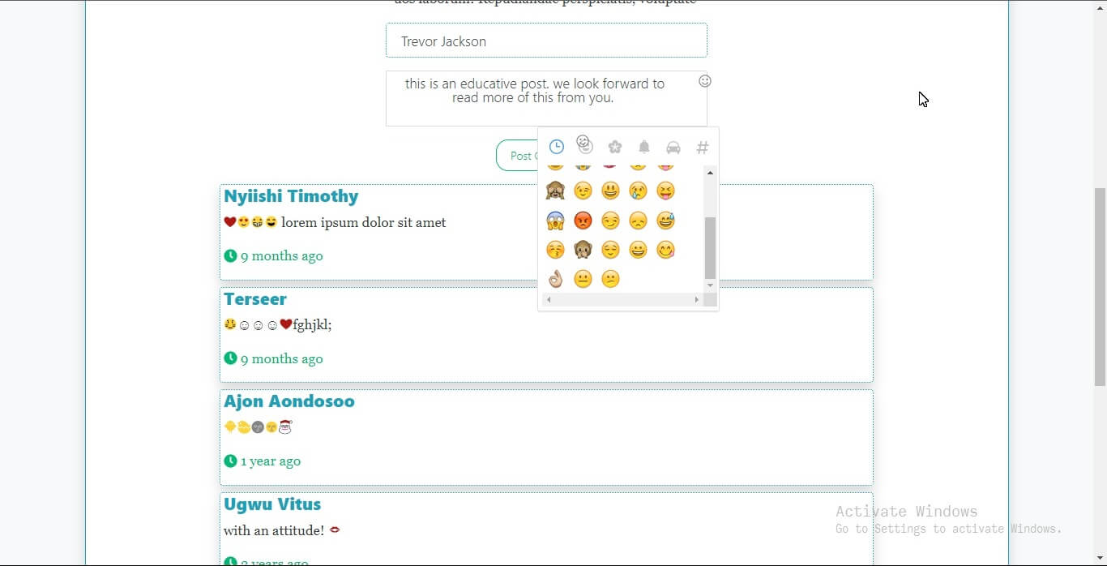Choose the screaming-in-fear face emoji
Image resolution: width=1107 pixels, height=566 pixels.
555,221
